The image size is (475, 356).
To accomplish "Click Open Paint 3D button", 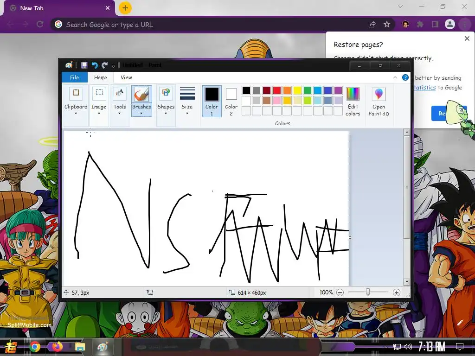I will tap(379, 102).
